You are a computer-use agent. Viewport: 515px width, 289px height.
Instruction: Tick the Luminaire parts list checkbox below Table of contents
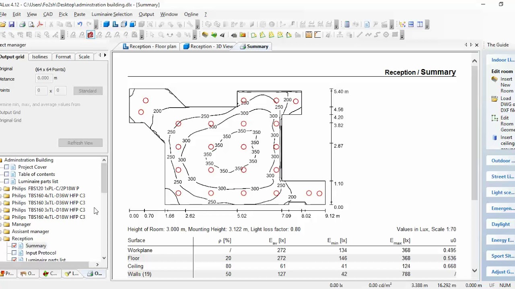pos(6,181)
